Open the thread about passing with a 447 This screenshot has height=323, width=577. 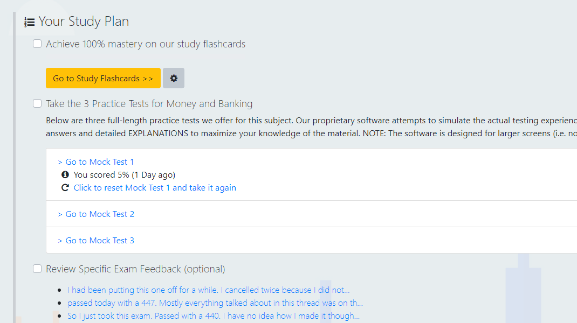216,303
